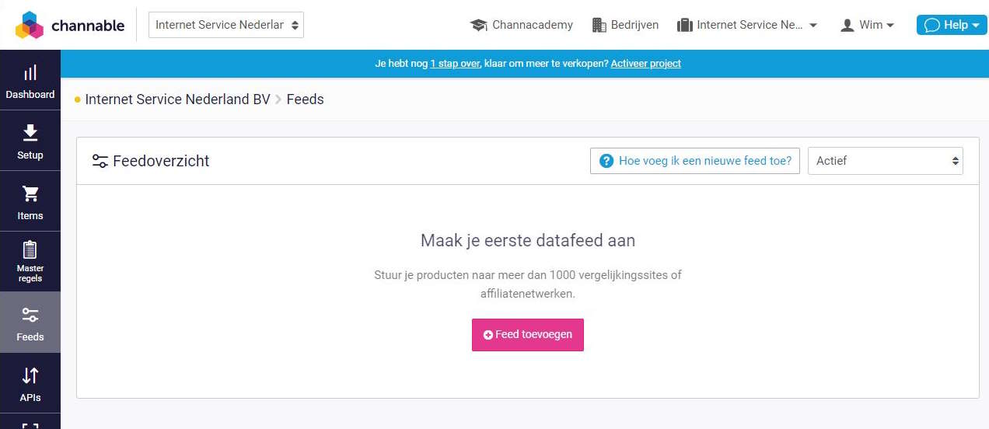Go to Items shopping cart icon
989x429 pixels.
pos(30,194)
